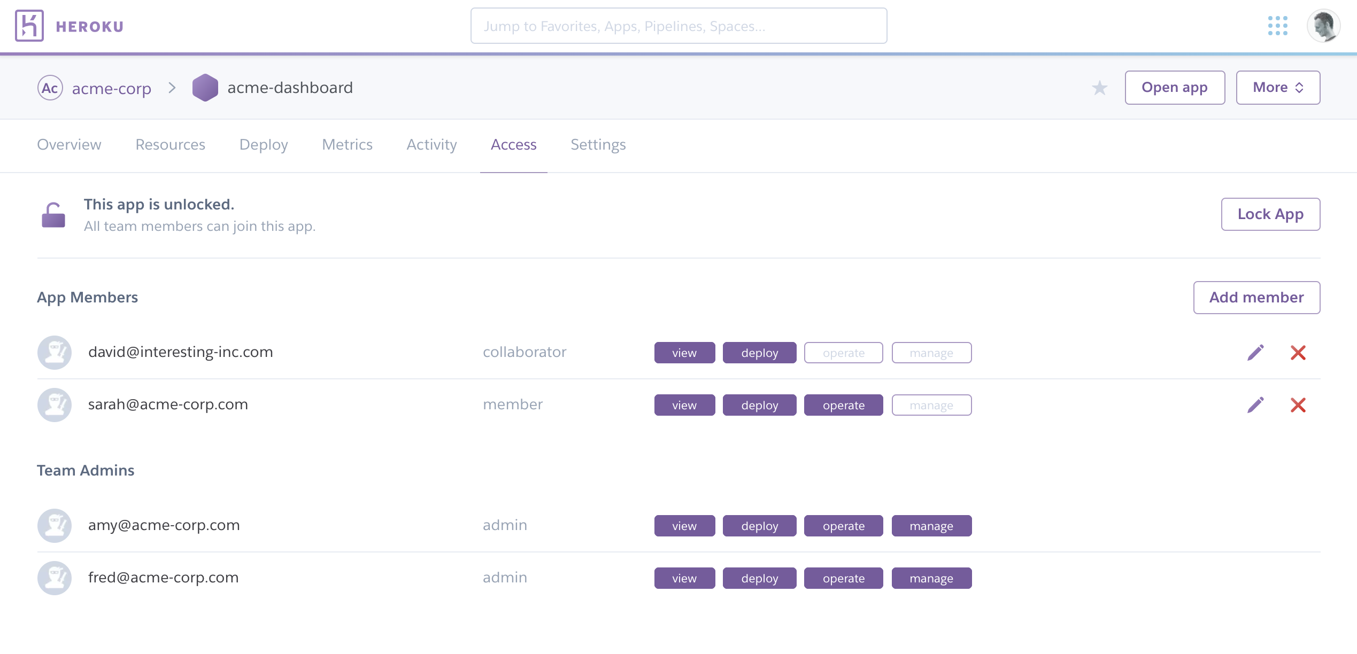Toggle sarah's manage permission
This screenshot has width=1357, height=654.
tap(932, 405)
